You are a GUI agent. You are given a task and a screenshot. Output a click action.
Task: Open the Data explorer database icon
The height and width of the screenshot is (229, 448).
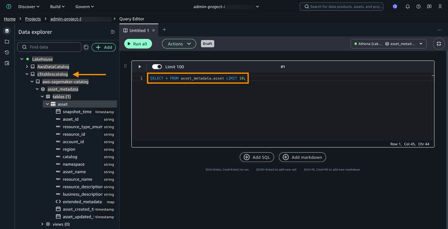(x=7, y=31)
